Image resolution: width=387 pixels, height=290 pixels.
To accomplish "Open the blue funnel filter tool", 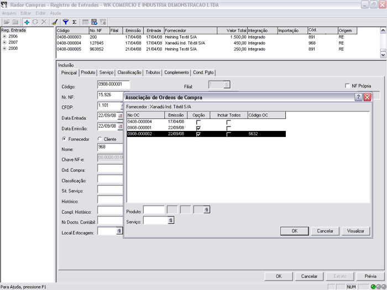I will (x=65, y=22).
